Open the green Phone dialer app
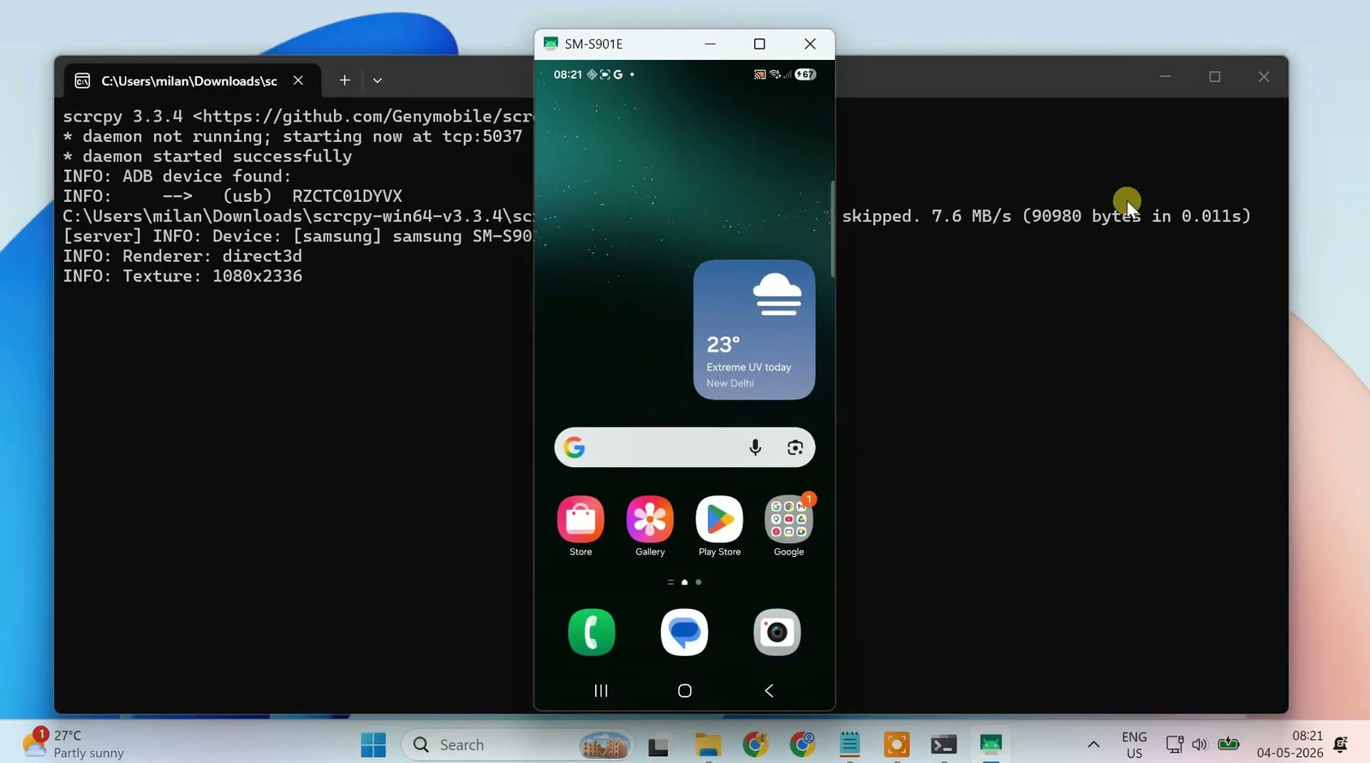The width and height of the screenshot is (1370, 763). (592, 632)
